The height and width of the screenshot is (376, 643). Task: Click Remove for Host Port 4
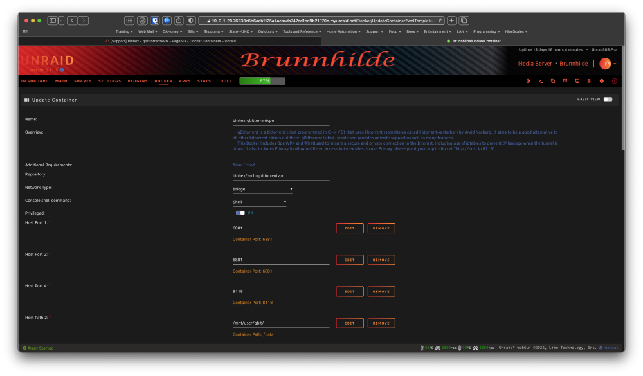(x=381, y=291)
